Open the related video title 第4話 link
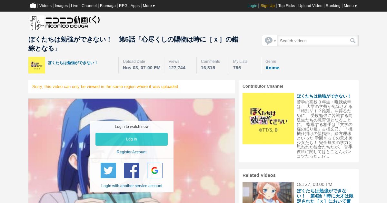This screenshot has width=387, height=203. 325,196
